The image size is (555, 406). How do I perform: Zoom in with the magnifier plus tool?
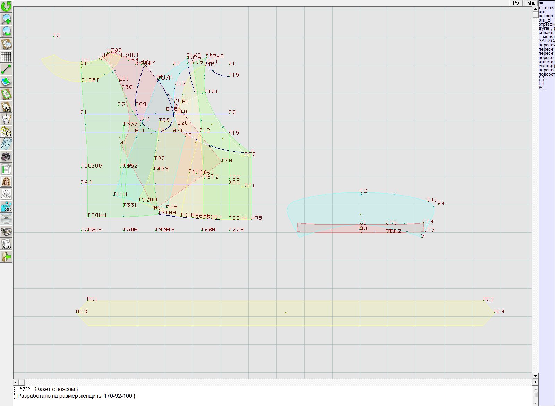pos(6,19)
